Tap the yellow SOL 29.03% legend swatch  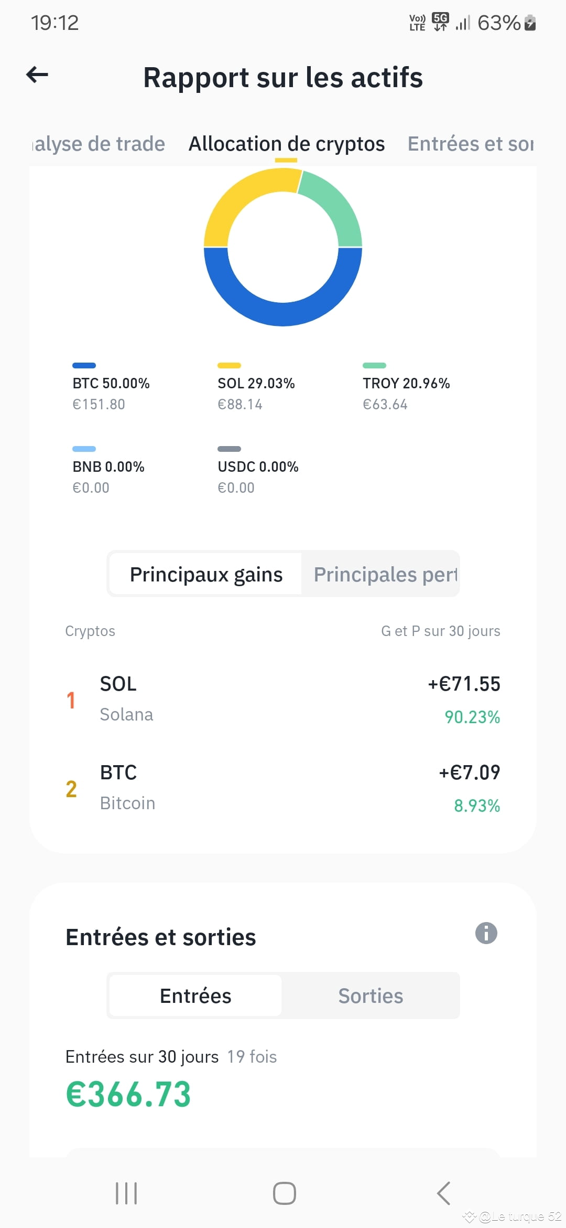(x=229, y=365)
